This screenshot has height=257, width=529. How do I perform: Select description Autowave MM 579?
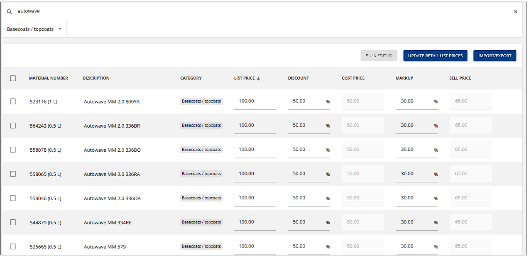pos(105,247)
